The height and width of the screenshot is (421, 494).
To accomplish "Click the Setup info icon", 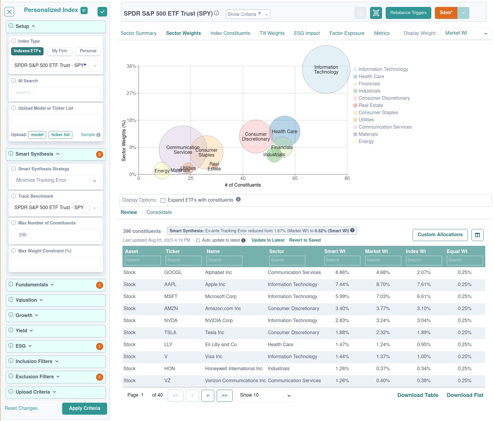I will [x=11, y=26].
